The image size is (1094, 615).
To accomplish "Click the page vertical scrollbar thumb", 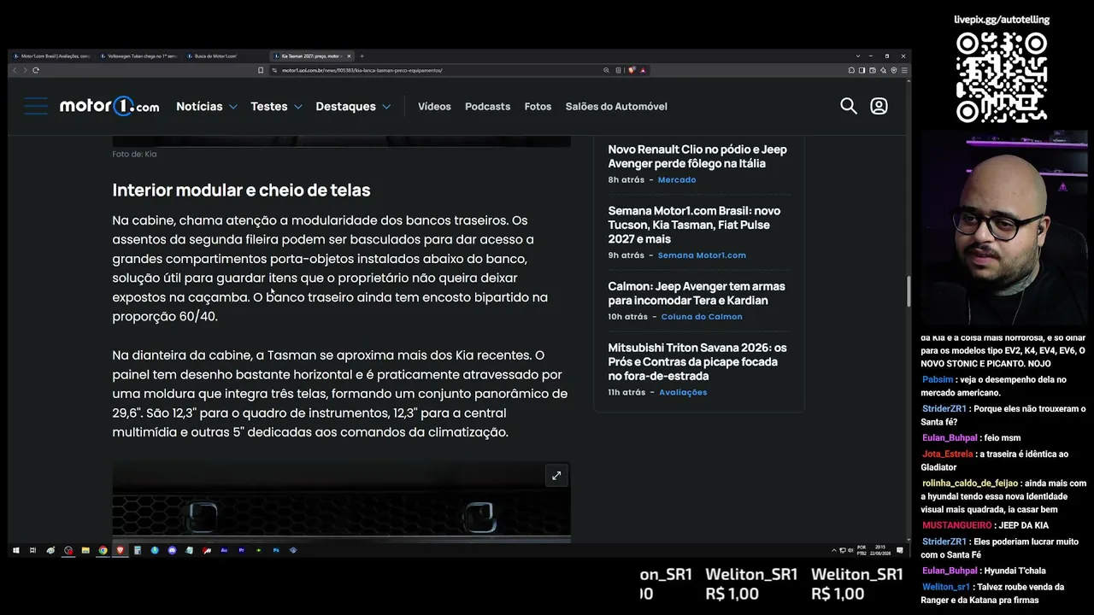I will 908,291.
